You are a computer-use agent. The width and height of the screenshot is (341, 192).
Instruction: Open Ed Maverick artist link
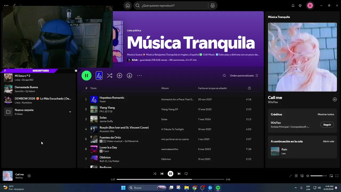(x=131, y=141)
